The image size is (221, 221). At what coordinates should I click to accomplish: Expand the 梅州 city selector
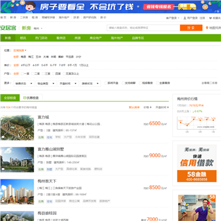tap(38, 28)
